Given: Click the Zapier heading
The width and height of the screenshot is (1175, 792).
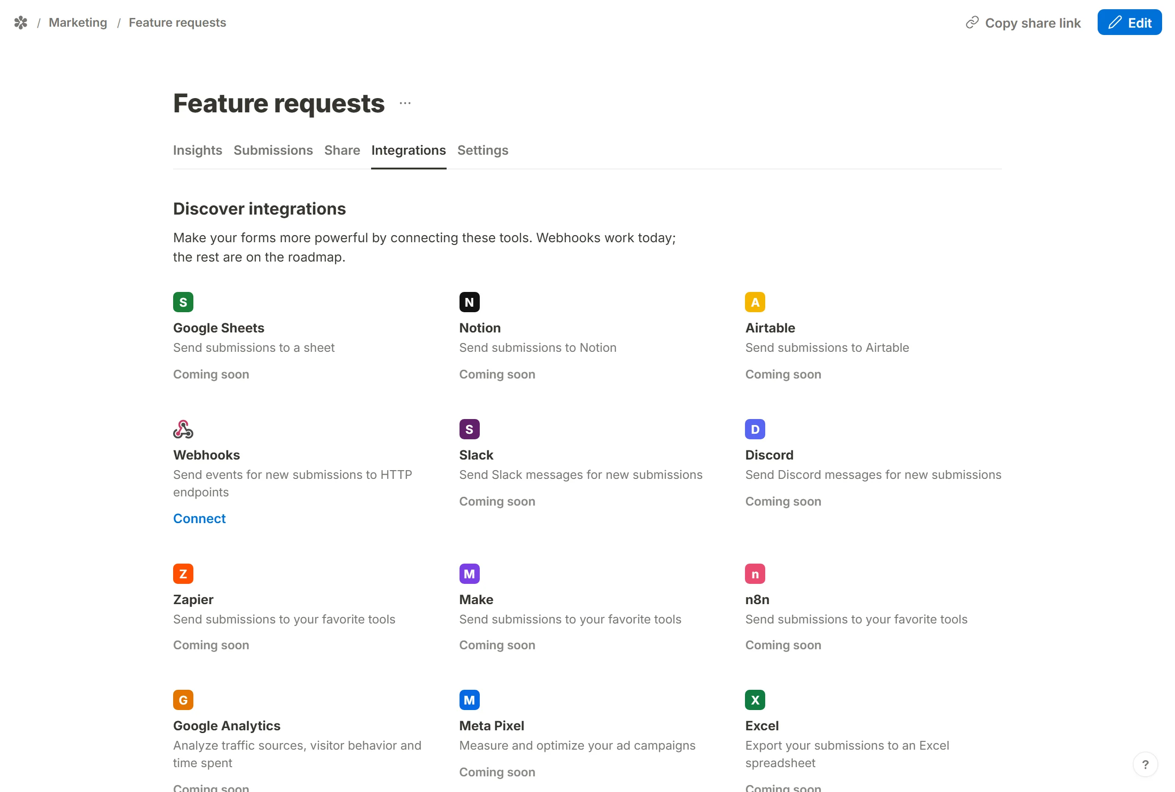Looking at the screenshot, I should coord(193,599).
